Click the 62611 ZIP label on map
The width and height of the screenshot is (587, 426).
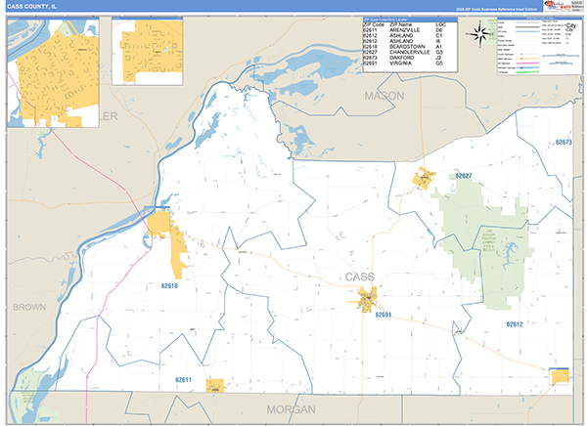click(183, 380)
